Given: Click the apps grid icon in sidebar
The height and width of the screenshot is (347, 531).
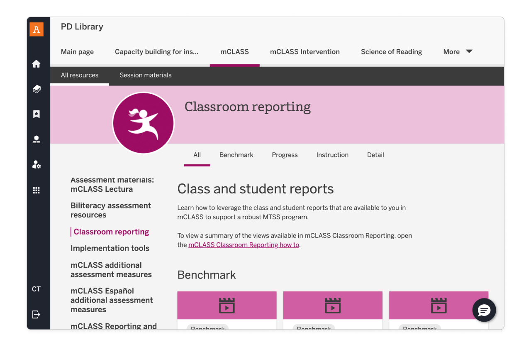Looking at the screenshot, I should coord(37,190).
